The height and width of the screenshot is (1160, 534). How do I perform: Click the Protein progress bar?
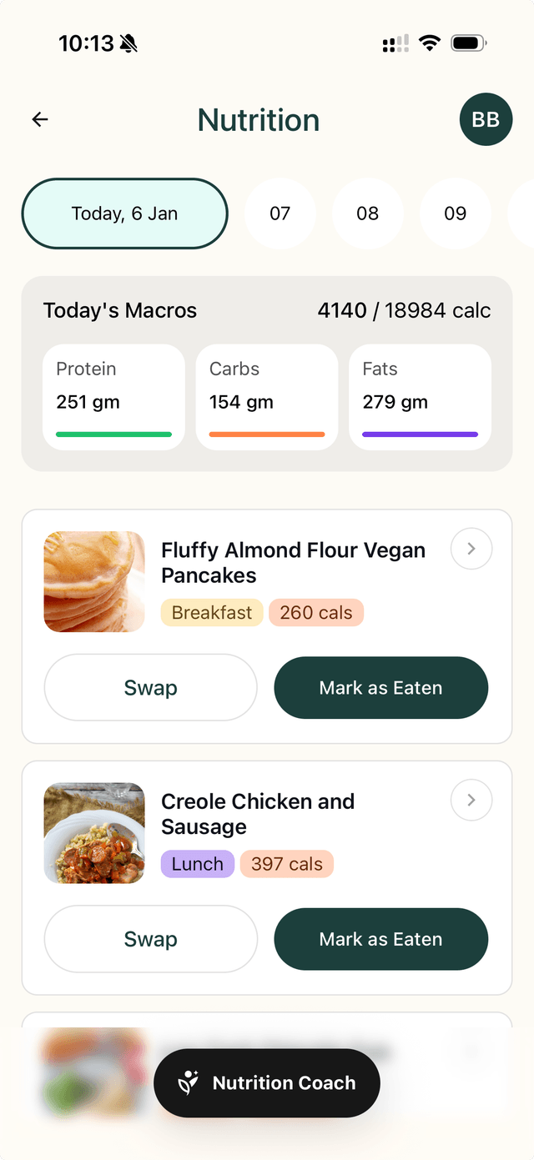(113, 434)
